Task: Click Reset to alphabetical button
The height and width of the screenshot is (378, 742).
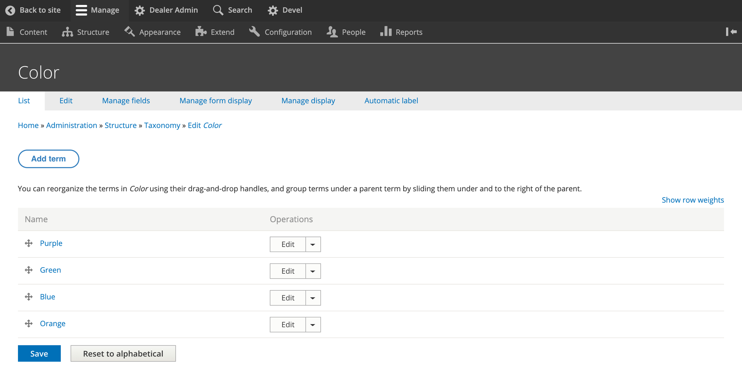Action: coord(123,354)
